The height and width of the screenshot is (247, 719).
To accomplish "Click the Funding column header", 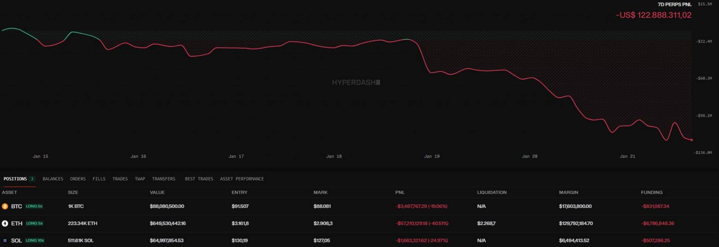I will coord(652,192).
